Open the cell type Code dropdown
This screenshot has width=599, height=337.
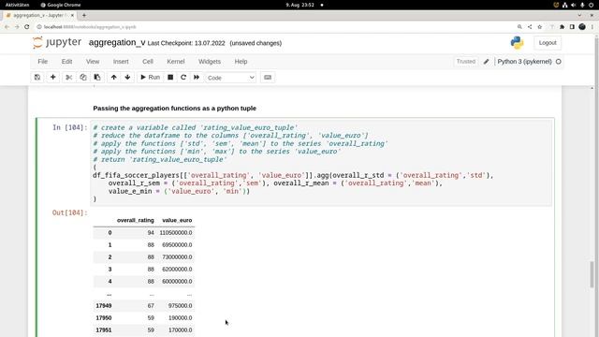(x=230, y=78)
